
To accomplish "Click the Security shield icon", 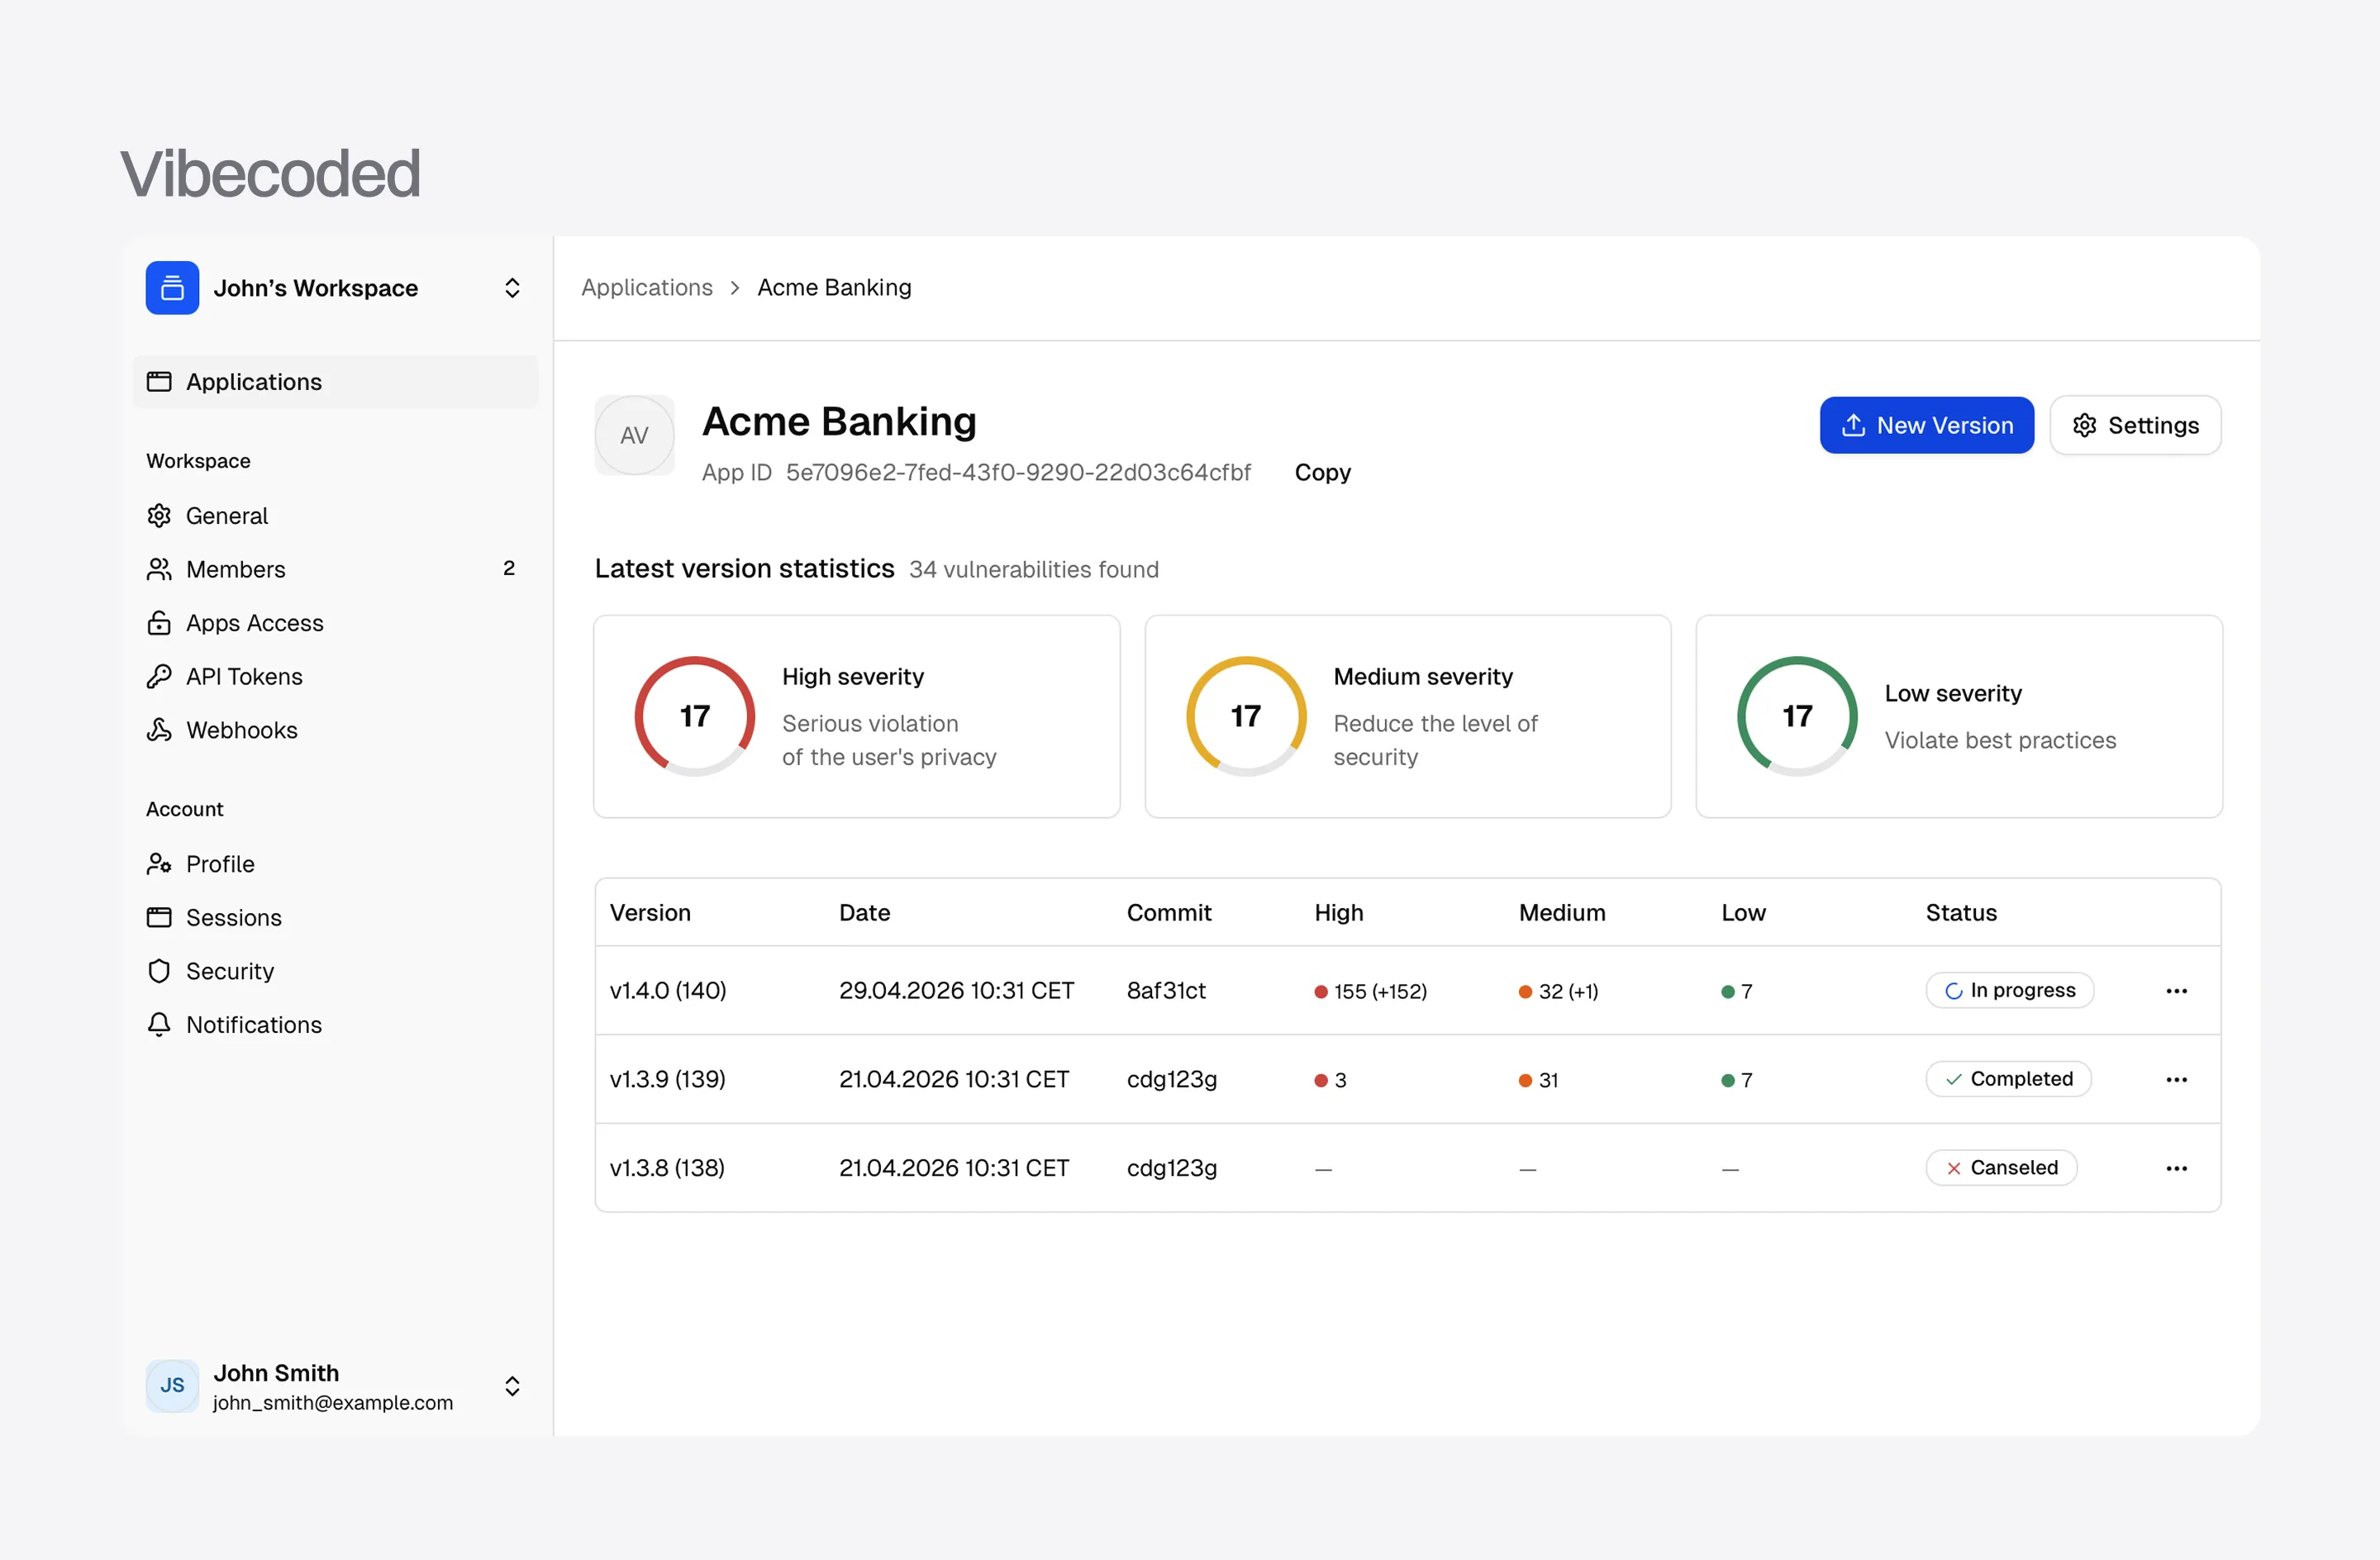I will point(159,971).
